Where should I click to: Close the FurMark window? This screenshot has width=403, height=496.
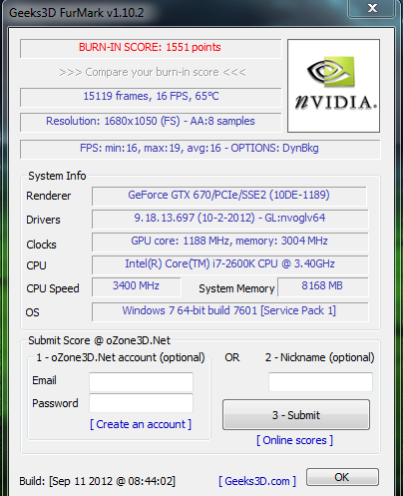click(x=372, y=8)
